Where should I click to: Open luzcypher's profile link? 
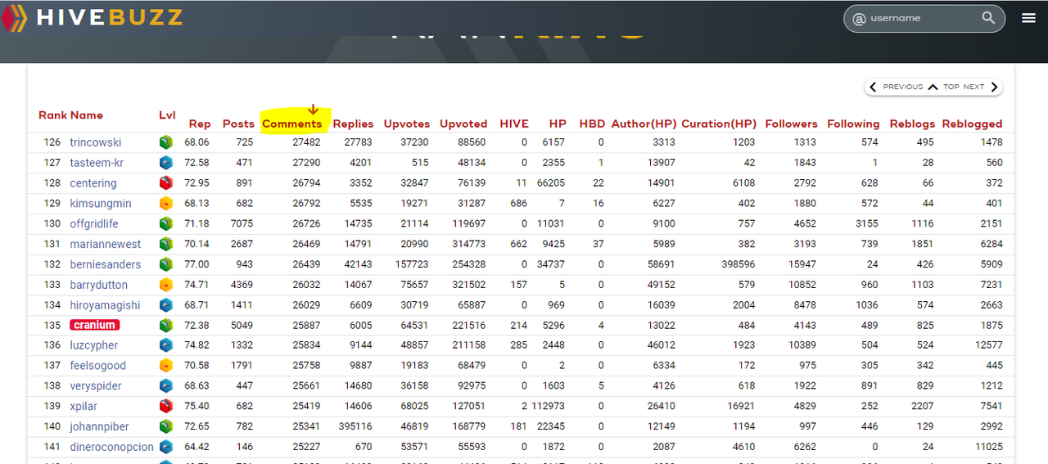tap(94, 345)
